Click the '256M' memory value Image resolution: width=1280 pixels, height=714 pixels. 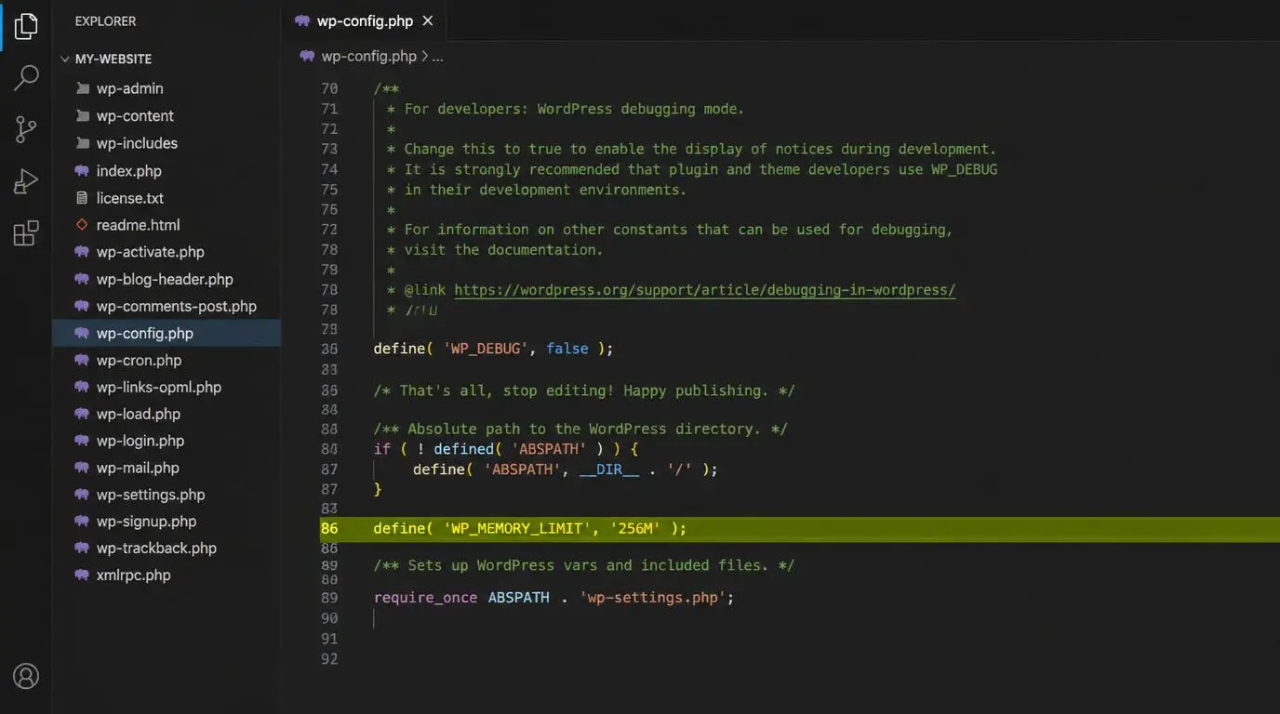coord(634,528)
